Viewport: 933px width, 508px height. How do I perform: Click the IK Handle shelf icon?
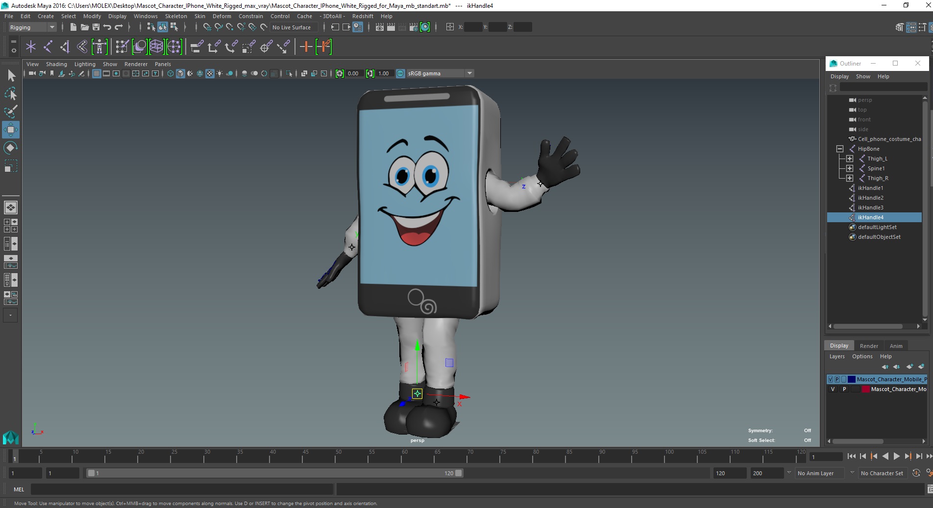click(x=65, y=47)
